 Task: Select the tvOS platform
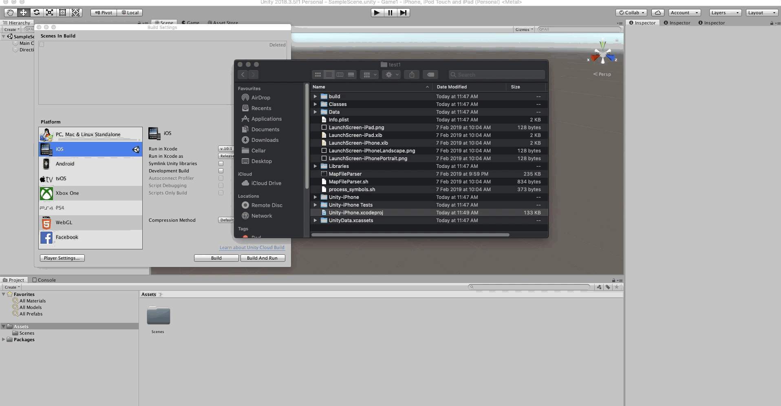(90, 179)
